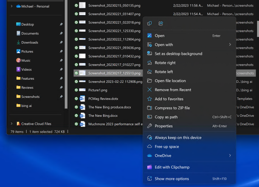Viewport: 259px width, 187px height.
Task: Click the Properties wrench icon
Action: tap(150, 126)
